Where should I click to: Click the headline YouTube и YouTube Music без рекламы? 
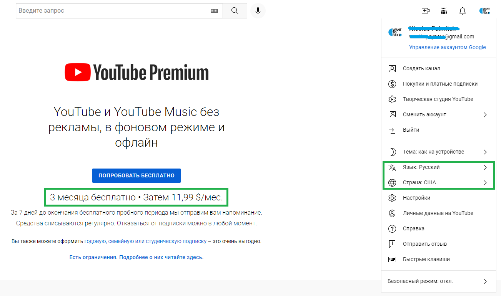tap(136, 127)
